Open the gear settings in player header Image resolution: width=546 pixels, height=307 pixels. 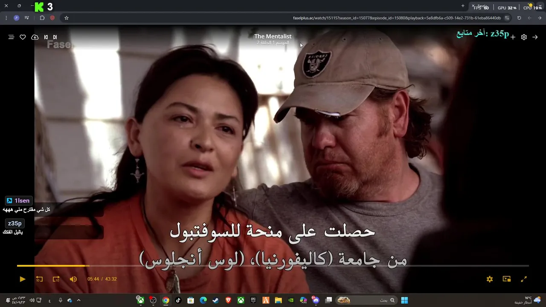524,37
